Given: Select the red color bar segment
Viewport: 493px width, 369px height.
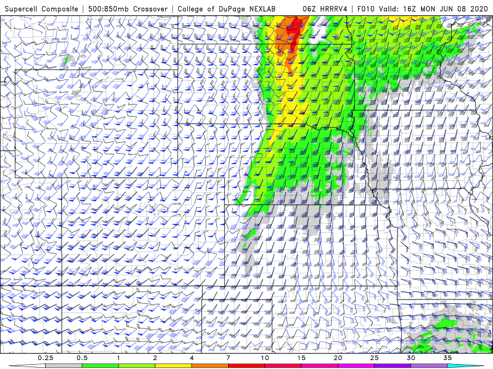Looking at the screenshot, I should point(246,366).
